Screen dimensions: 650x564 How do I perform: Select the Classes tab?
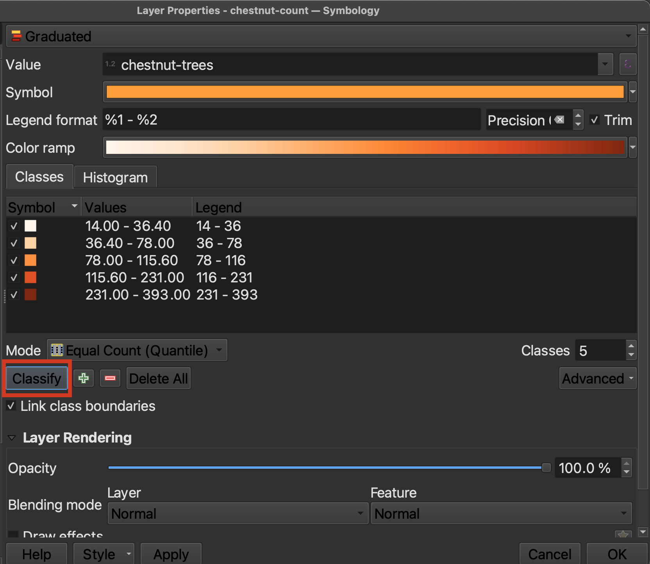pyautogui.click(x=39, y=177)
